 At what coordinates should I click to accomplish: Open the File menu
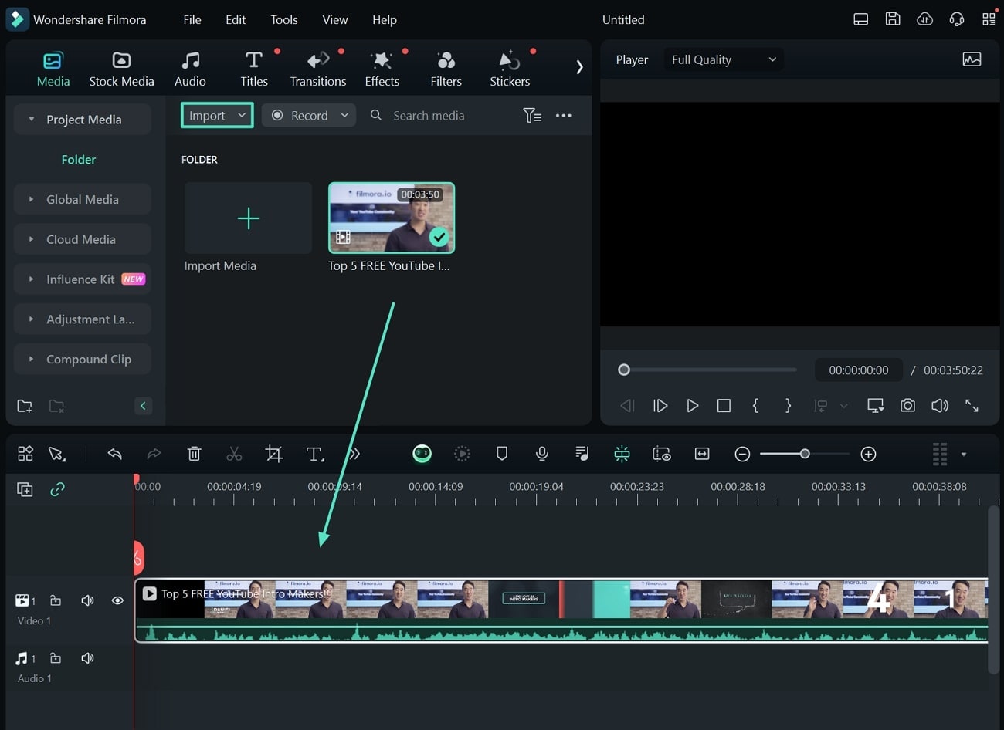pyautogui.click(x=192, y=19)
